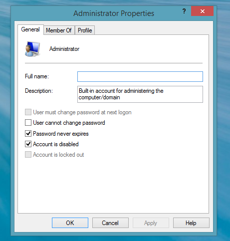Click the greyed User must change password checkbox
Screen dimensions: 230x241
(x=28, y=112)
